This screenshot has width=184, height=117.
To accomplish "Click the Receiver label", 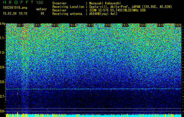I will pyautogui.click(x=59, y=10).
